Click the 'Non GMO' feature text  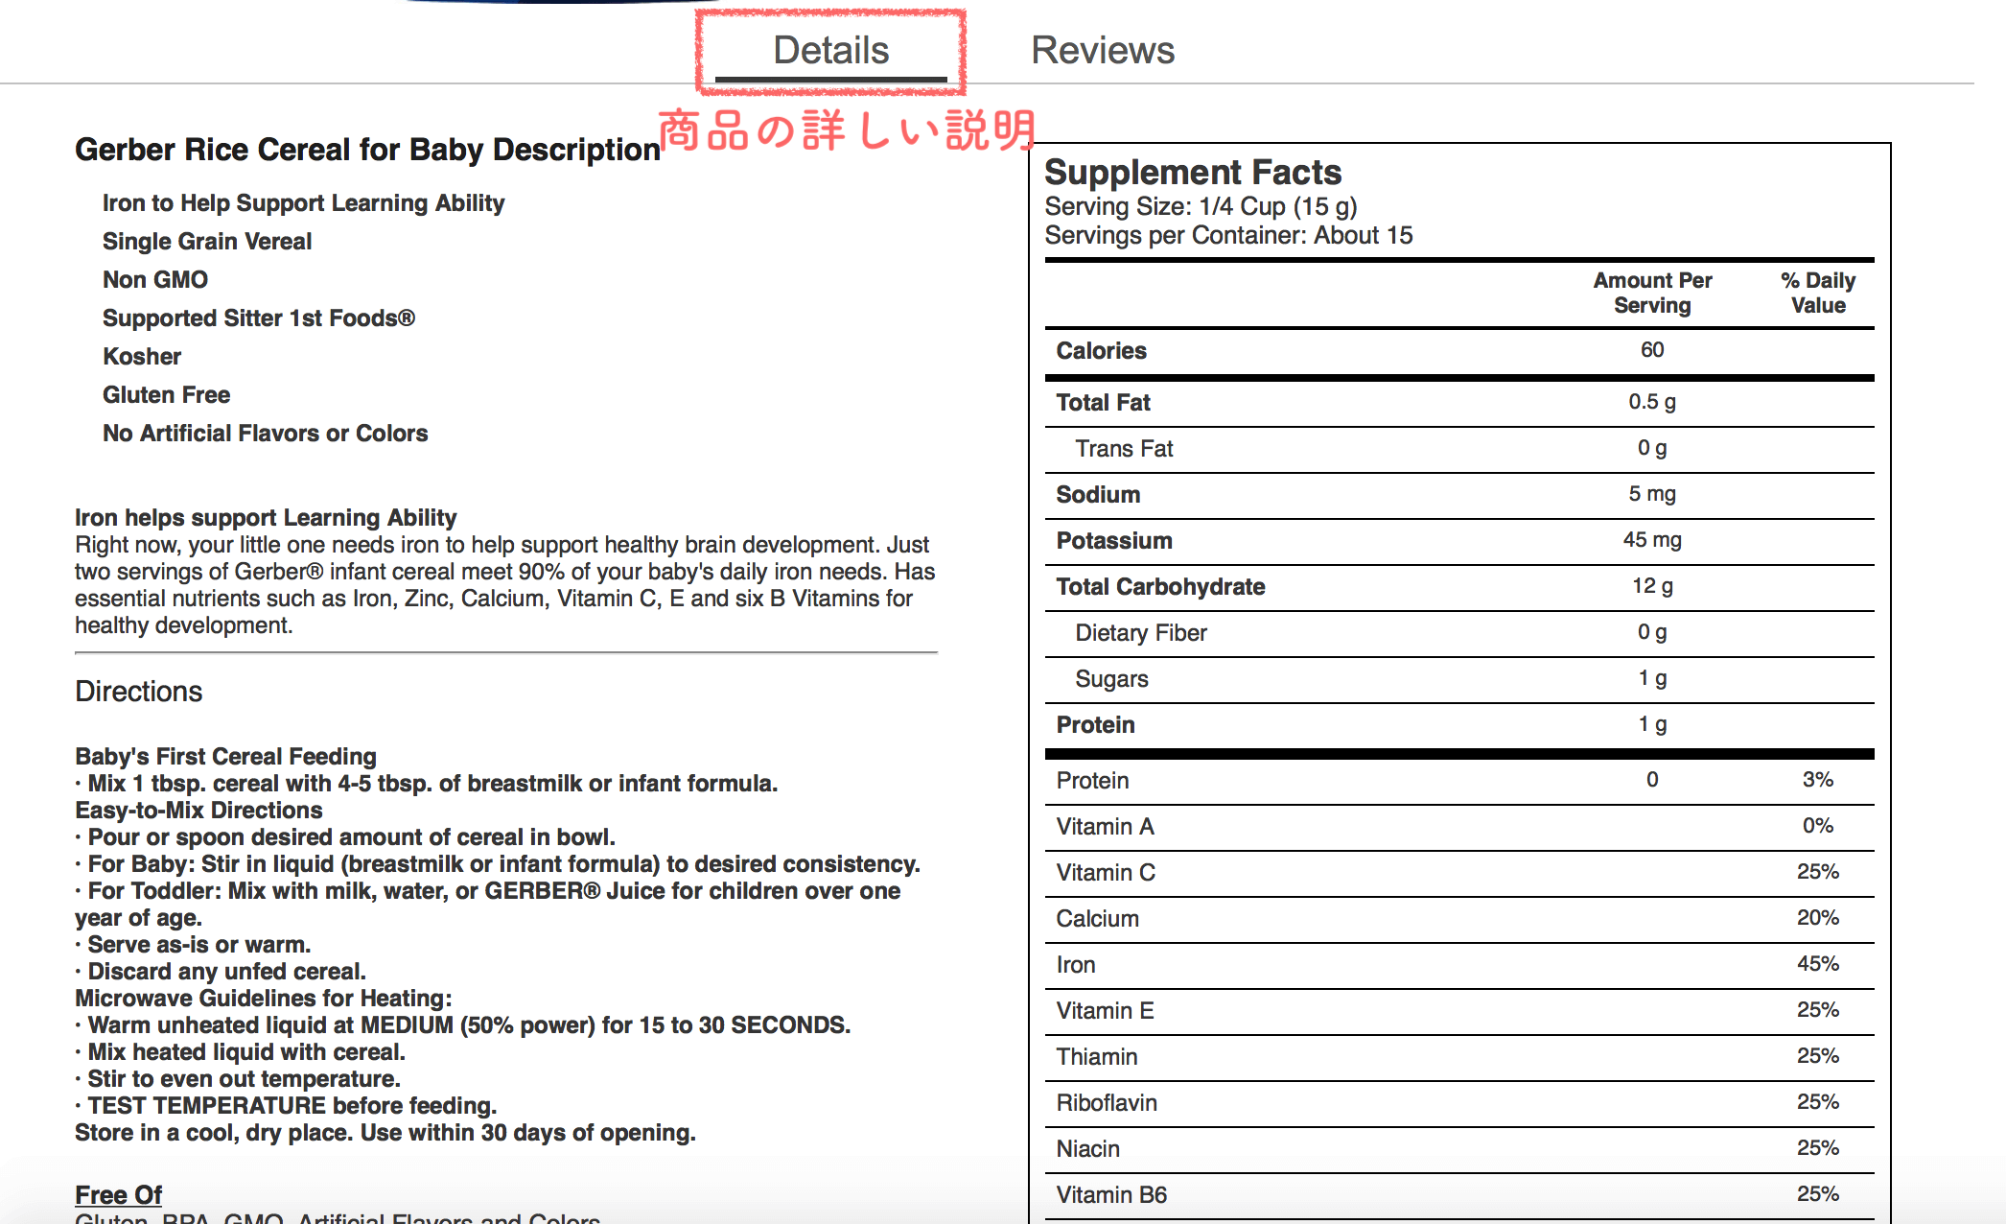coord(155,280)
